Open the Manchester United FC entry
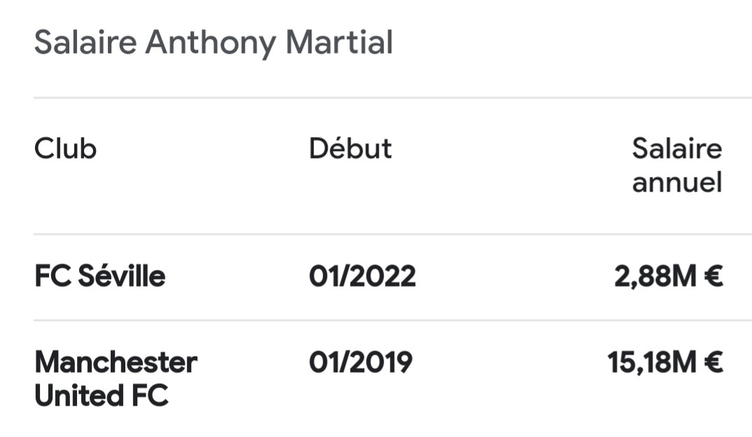Screen dimensions: 752x437 point(116,378)
